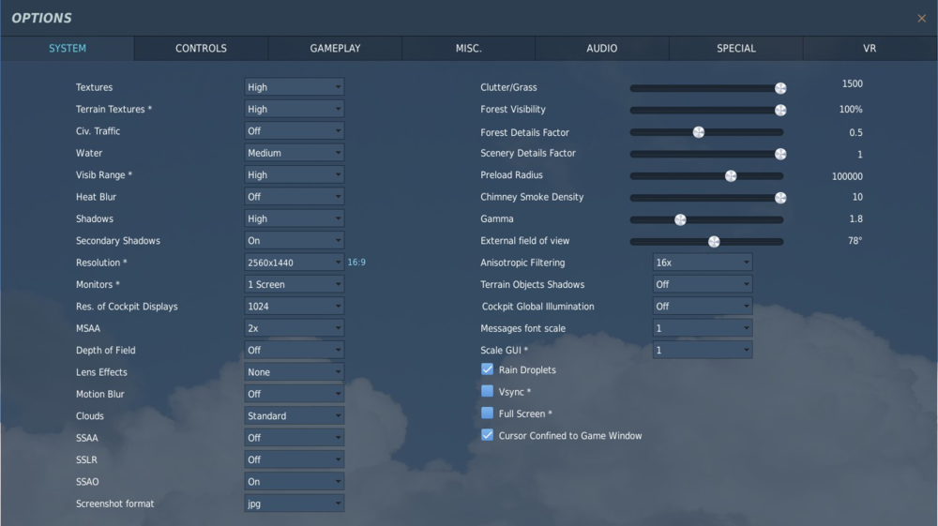Click the External field of view slider knob
Viewport: 938px width, 526px height.
(x=714, y=241)
